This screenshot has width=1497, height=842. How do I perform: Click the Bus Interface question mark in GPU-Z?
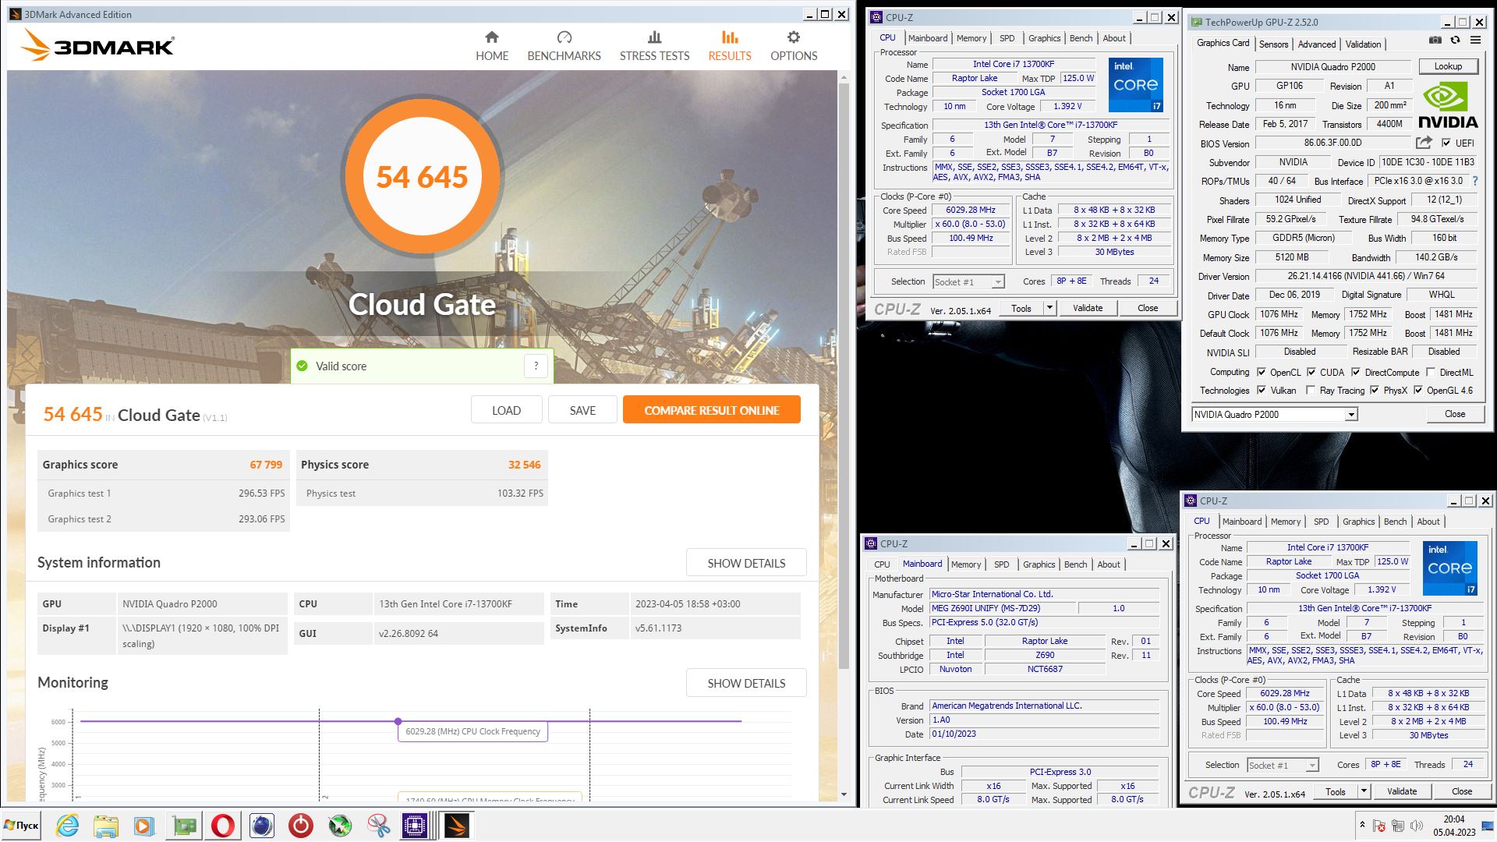pos(1474,181)
